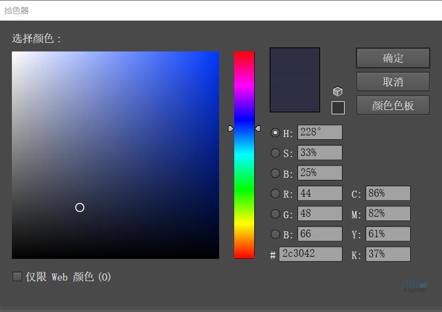
Task: Select the H hue radio button
Action: pos(275,133)
